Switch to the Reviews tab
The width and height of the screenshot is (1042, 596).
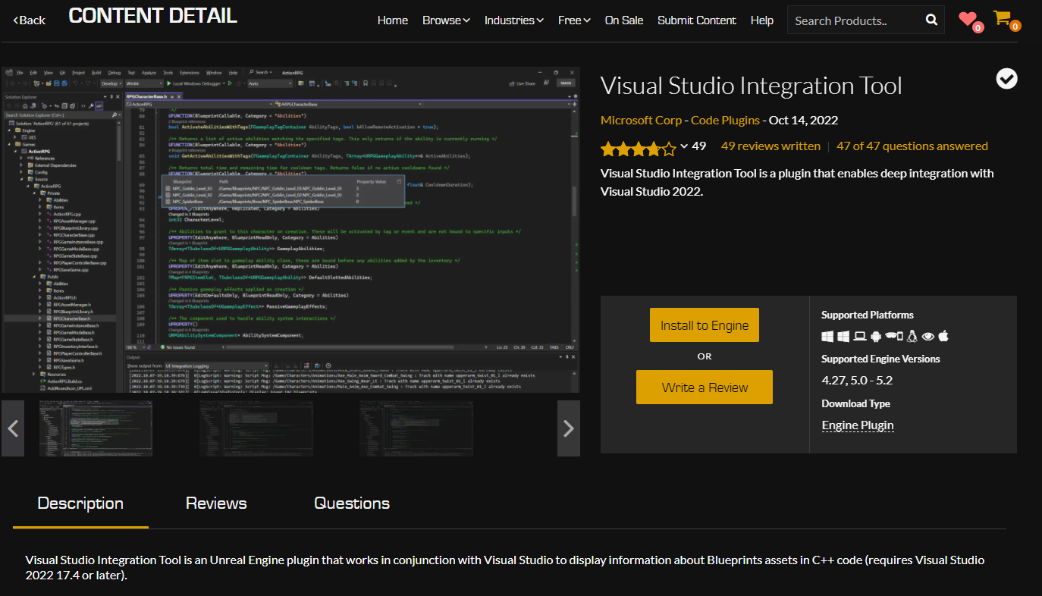(216, 503)
